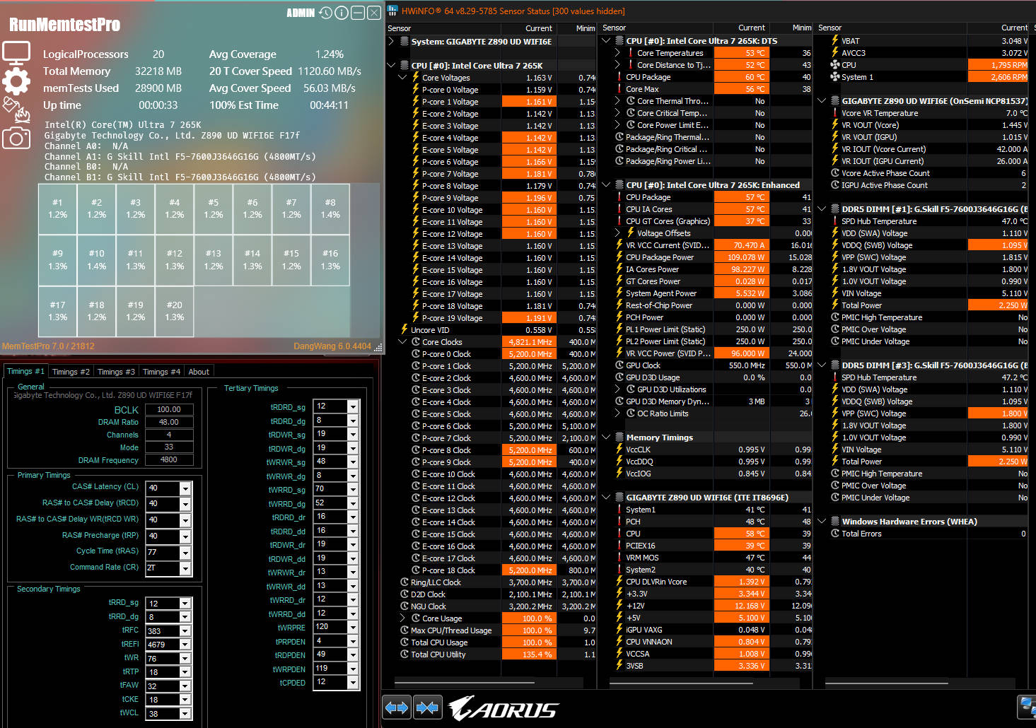Click the VRM MOS sensor row
Image resolution: width=1036 pixels, height=728 pixels.
[x=706, y=558]
